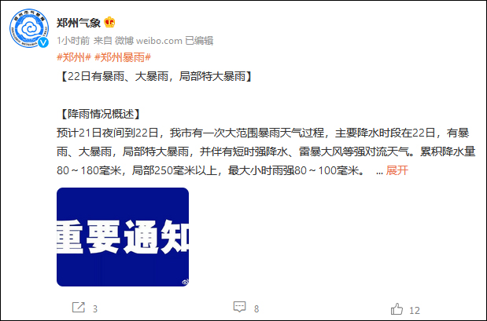This screenshot has height=321, width=487.
Task: Click the 【降雨情况概述】 section heading
Action: [x=100, y=114]
